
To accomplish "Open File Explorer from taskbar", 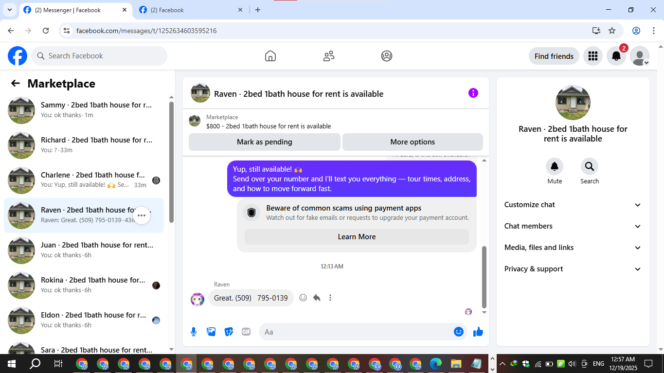I will tap(456, 363).
